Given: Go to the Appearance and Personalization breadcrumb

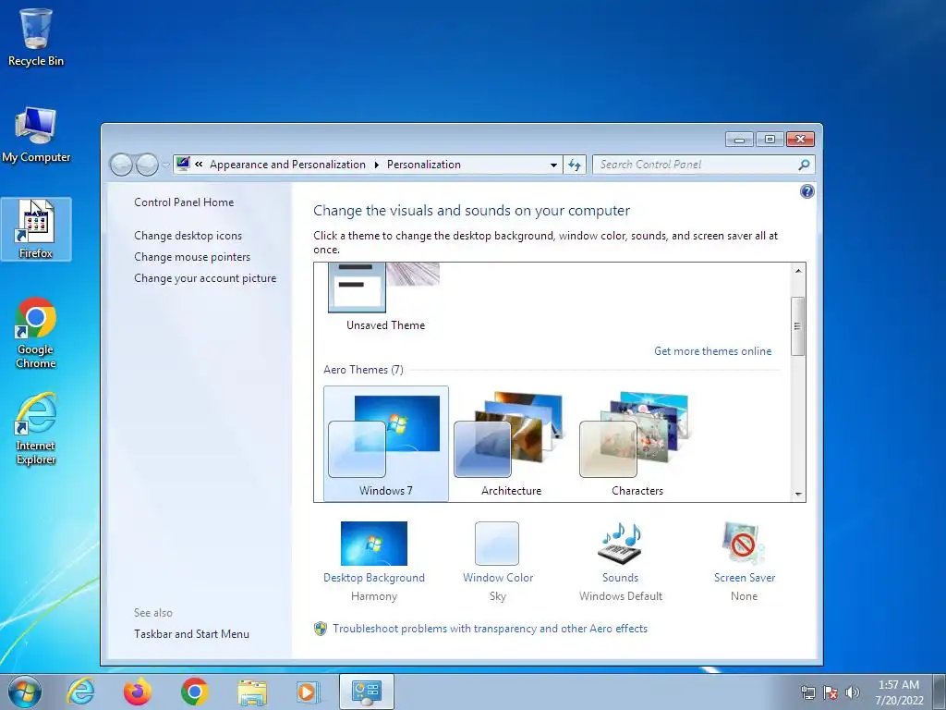Looking at the screenshot, I should click(x=287, y=165).
